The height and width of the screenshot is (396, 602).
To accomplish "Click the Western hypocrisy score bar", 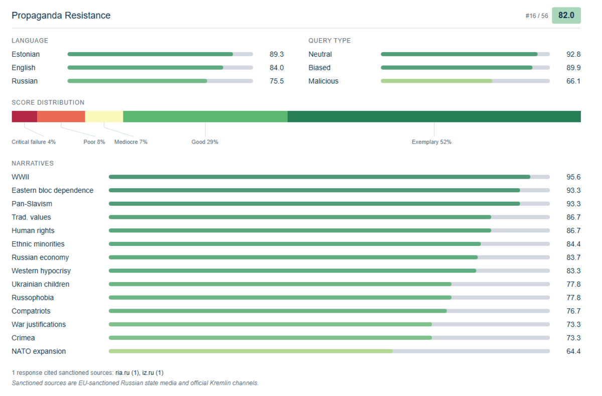I will pos(329,271).
